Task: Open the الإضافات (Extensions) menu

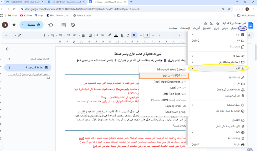Action: tap(185, 28)
